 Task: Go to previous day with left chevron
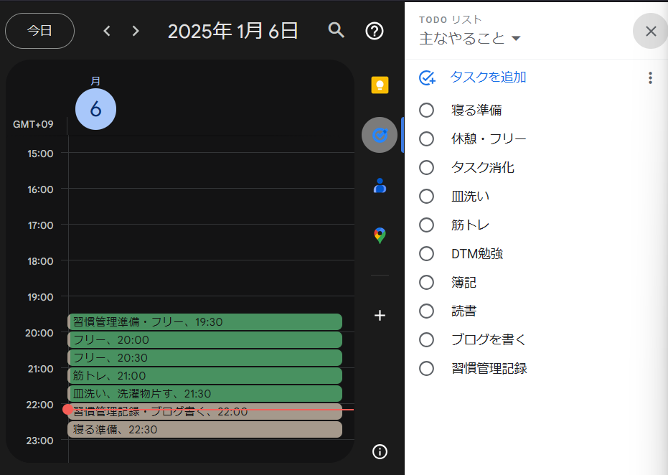pyautogui.click(x=107, y=31)
